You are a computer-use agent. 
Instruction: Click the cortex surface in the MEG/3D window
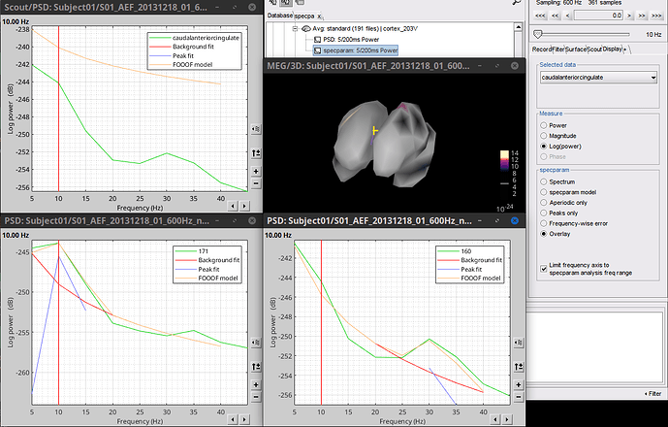[383, 143]
